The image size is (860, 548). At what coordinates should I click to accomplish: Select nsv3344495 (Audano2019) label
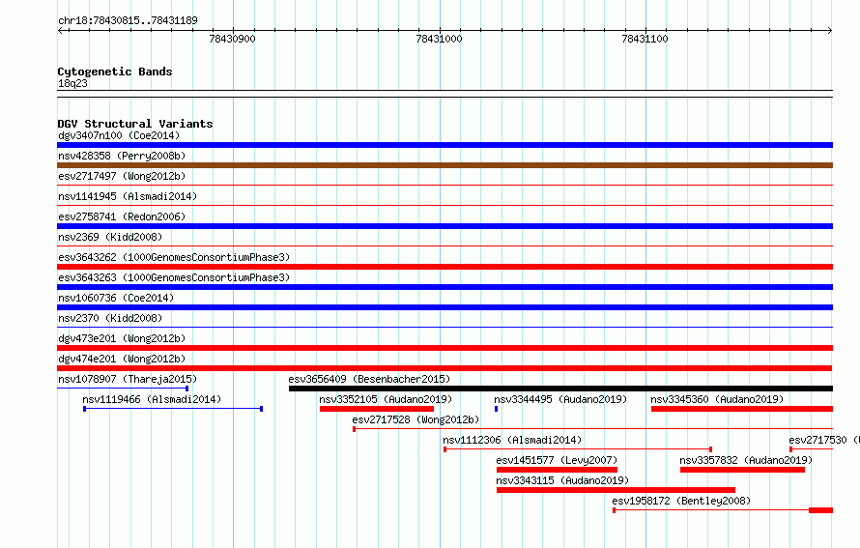[560, 399]
